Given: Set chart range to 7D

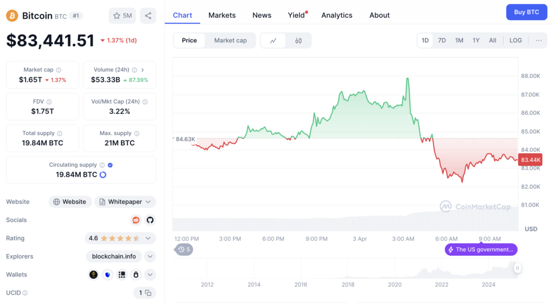Looking at the screenshot, I should [442, 40].
